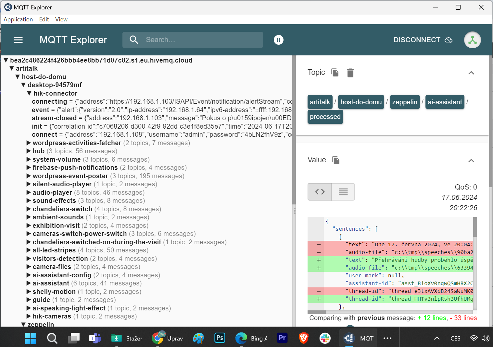Collapse the artitalk tree node

pos(12,68)
